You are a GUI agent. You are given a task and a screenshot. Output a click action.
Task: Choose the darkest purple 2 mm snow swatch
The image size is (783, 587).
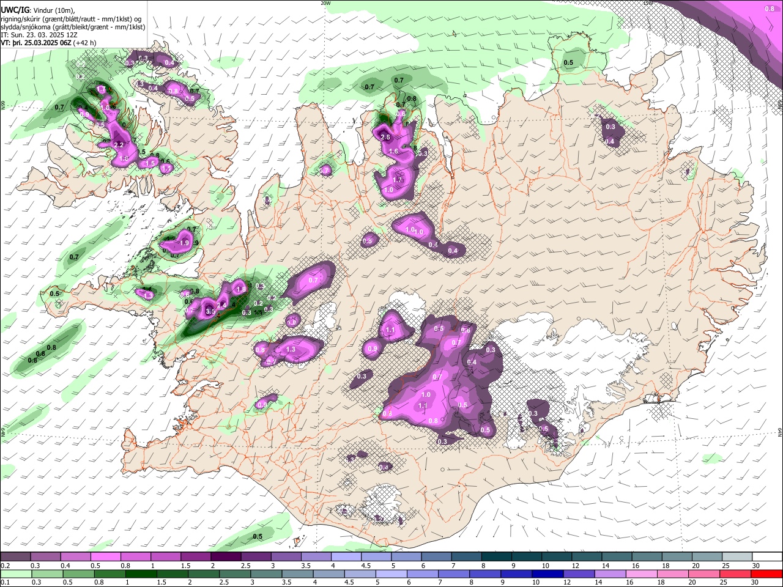pos(226,557)
